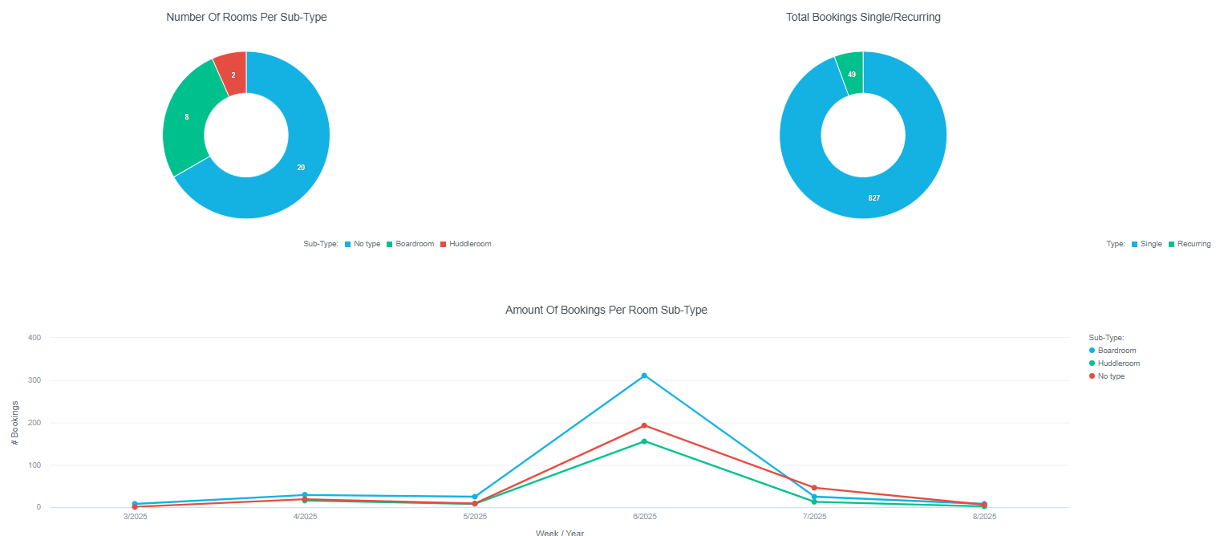1224x536 pixels.
Task: Click the Boardroom peak point at 6/2025
Action: tap(644, 376)
